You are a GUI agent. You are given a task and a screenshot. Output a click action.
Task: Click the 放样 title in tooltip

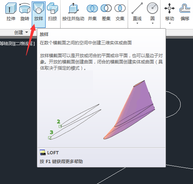tap(44, 34)
